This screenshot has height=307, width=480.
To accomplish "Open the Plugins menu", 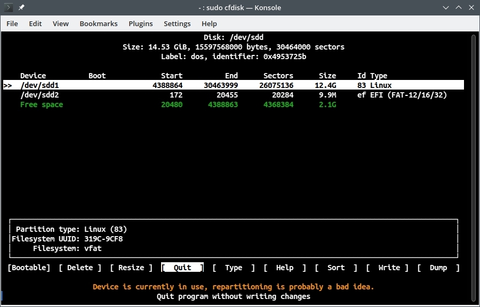I will coord(140,23).
